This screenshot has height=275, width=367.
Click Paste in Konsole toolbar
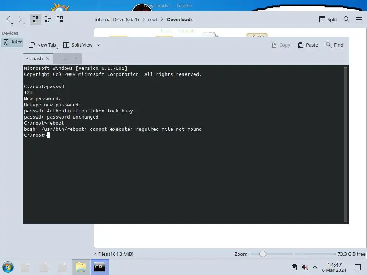click(308, 45)
